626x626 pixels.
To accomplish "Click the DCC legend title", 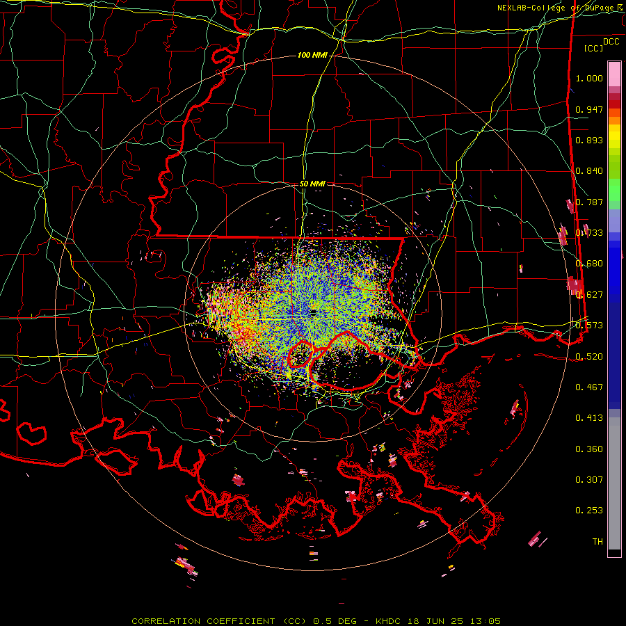I will [x=611, y=42].
